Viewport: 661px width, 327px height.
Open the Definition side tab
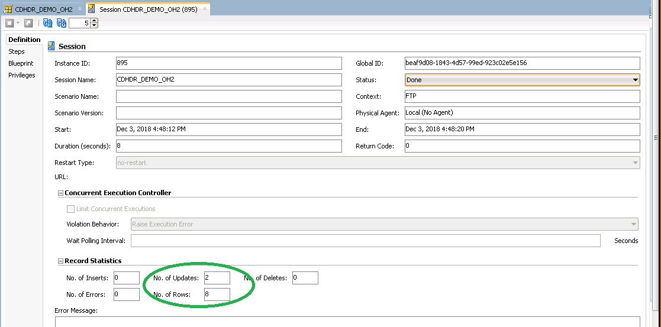pos(24,40)
